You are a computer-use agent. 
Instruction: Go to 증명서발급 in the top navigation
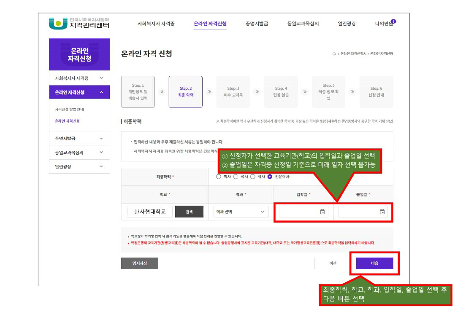pos(257,24)
